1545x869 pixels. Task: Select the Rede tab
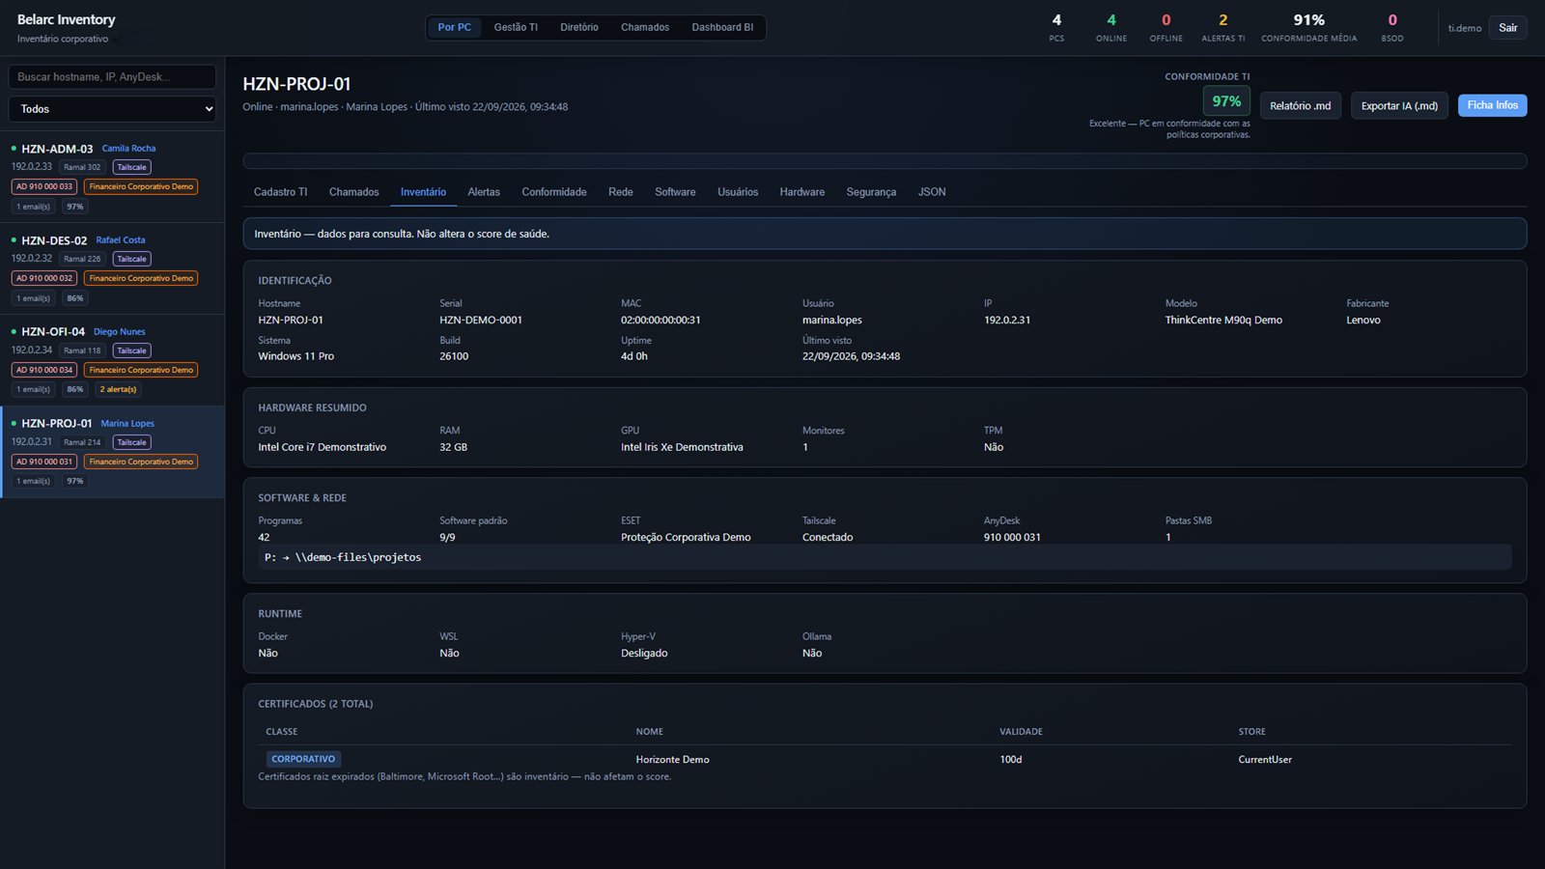621,192
